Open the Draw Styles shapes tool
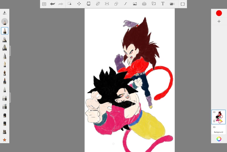 click(116, 4)
